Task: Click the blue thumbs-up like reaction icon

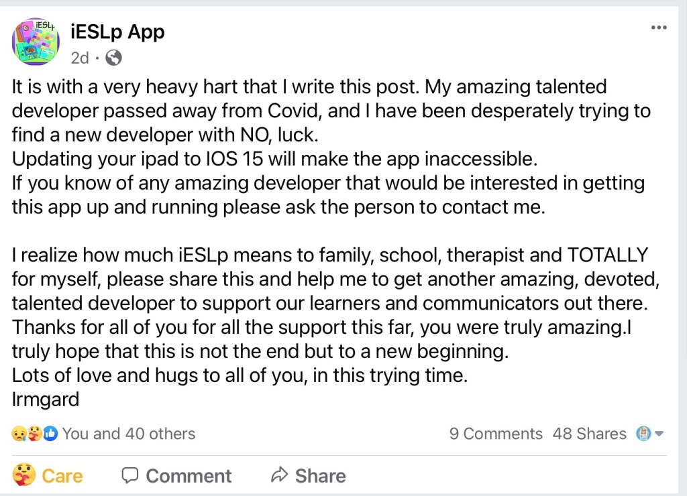Action: tap(50, 434)
